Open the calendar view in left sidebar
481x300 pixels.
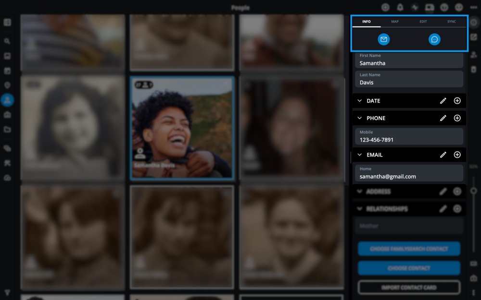[x=7, y=71]
